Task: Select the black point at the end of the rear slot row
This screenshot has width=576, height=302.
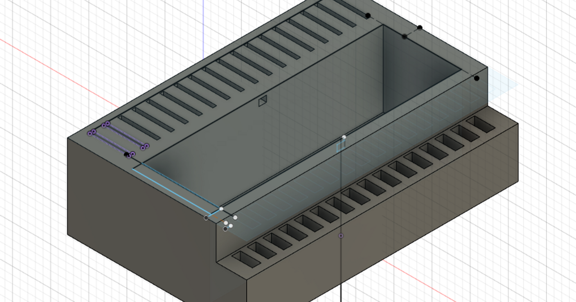Action: (368, 16)
